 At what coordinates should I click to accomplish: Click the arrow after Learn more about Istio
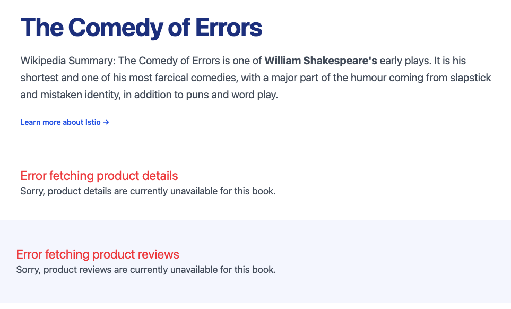point(106,122)
